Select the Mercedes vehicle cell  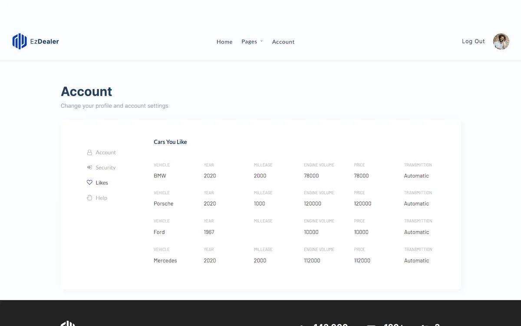165,261
